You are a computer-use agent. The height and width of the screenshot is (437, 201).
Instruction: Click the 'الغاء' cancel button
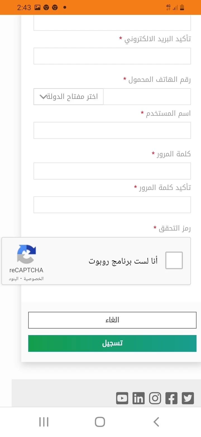(112, 320)
